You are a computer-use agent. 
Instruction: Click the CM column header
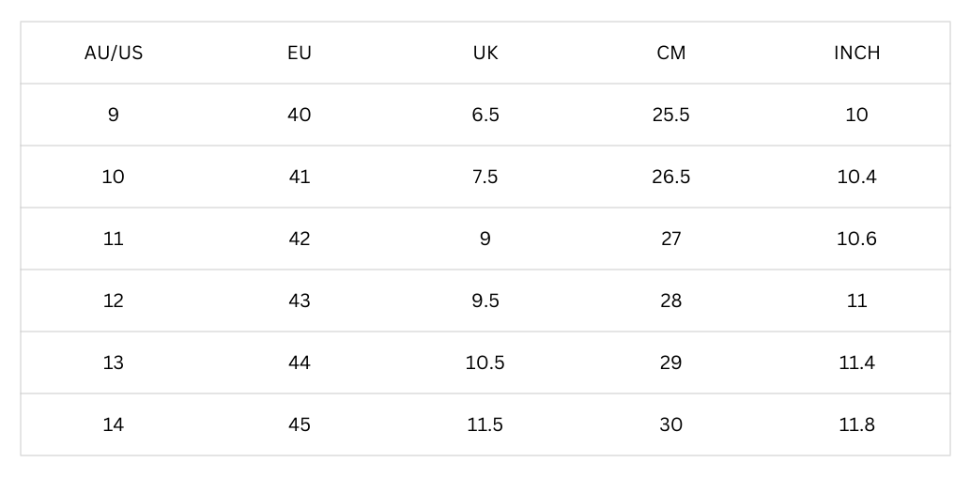tap(671, 54)
